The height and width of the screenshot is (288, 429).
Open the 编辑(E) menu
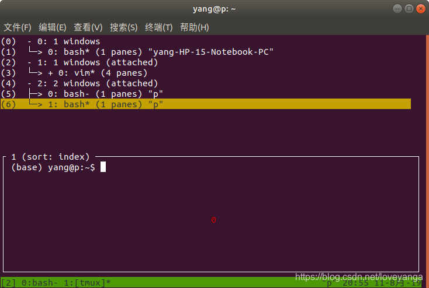[53, 27]
